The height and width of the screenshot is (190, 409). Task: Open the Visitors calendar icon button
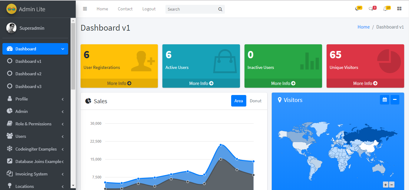point(384,100)
